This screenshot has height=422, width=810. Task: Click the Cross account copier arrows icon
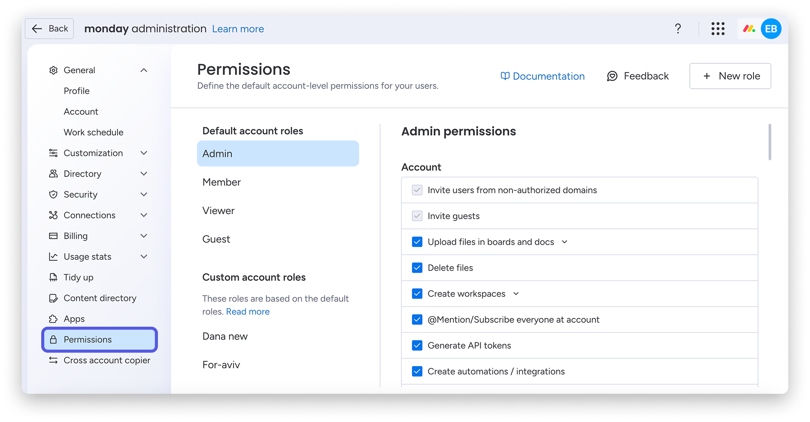click(x=53, y=360)
